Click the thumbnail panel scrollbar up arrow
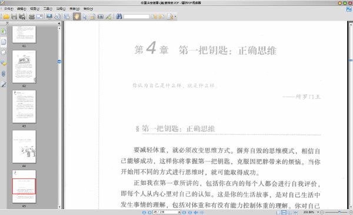This screenshot has width=353, height=215. coord(59,28)
